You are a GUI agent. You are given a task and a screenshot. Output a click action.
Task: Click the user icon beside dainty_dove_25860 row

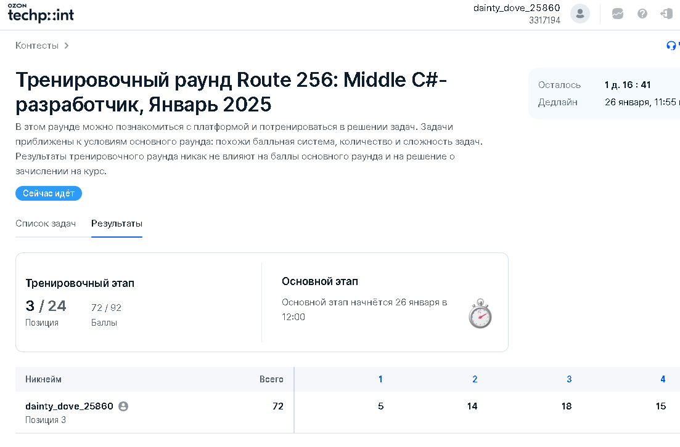point(123,406)
